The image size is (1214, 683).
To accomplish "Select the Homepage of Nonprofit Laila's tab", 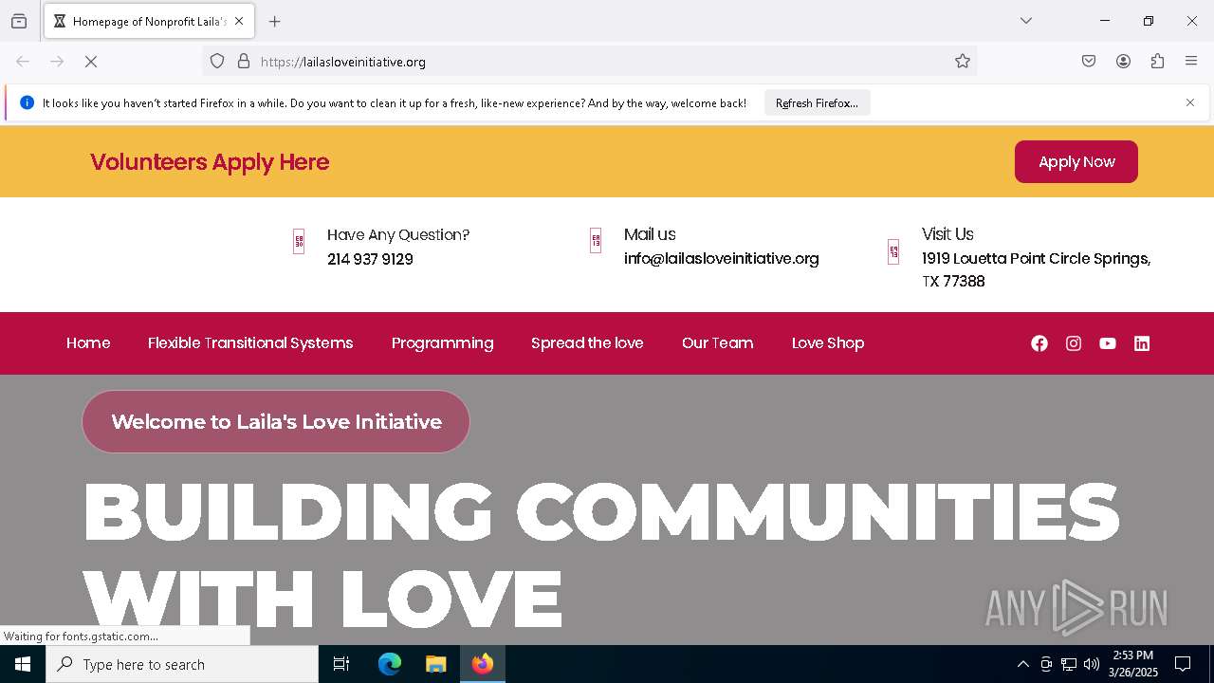I will (148, 21).
